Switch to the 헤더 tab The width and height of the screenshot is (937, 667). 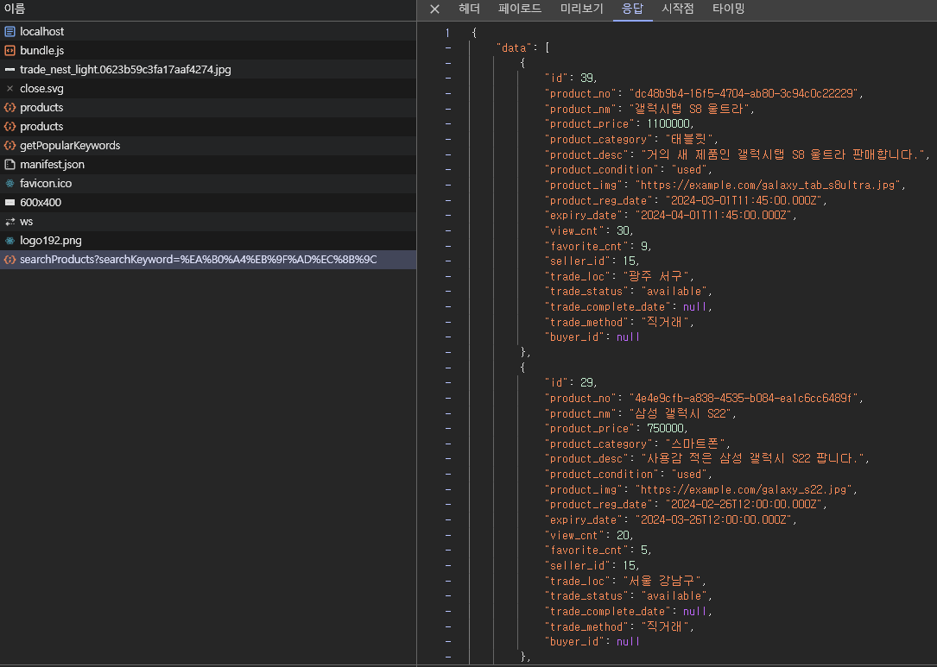[x=469, y=9]
